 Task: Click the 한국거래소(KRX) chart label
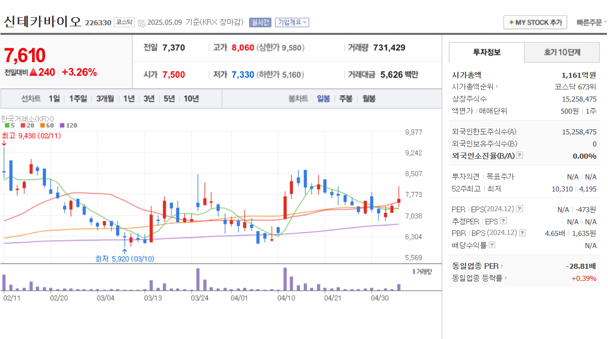pyautogui.click(x=27, y=118)
